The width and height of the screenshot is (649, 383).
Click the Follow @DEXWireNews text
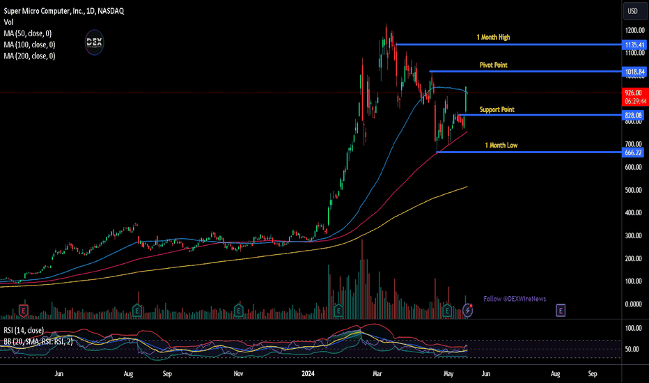point(515,299)
